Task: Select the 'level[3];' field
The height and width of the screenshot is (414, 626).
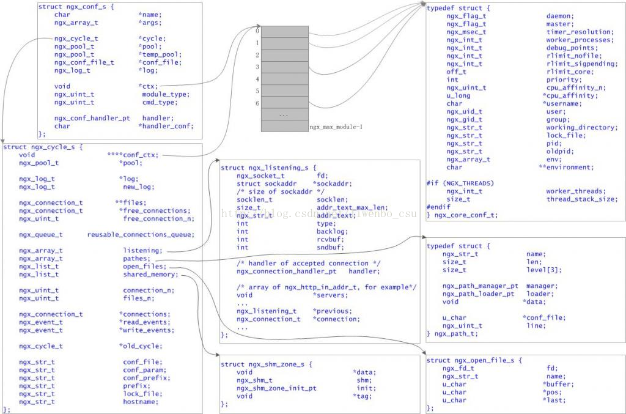Action: (x=544, y=270)
